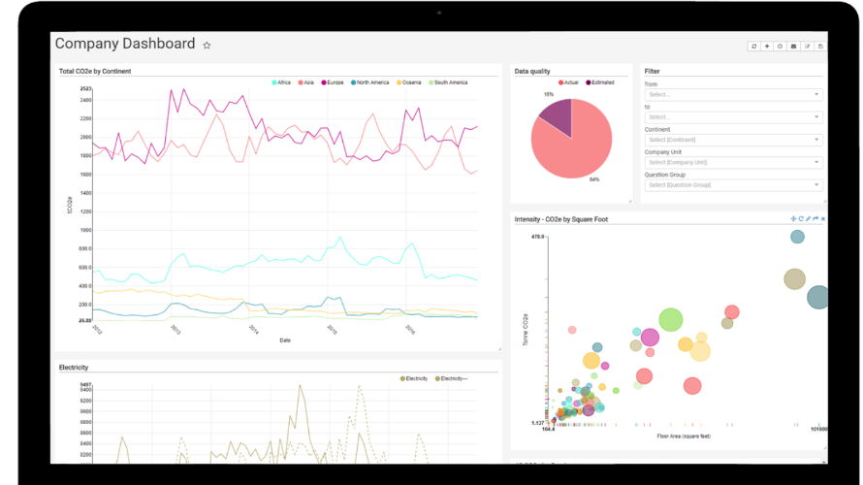863x485 pixels.
Task: Click the clock icon in dashboard toolbar
Action: coord(780,47)
